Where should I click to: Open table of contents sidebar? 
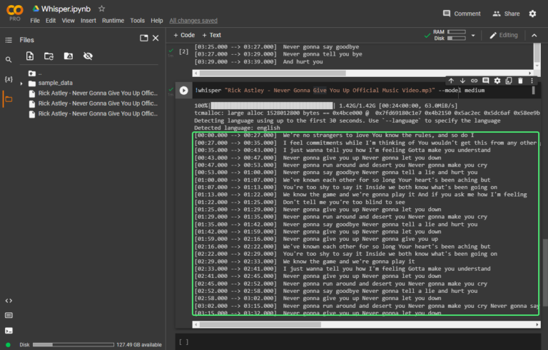9,40
